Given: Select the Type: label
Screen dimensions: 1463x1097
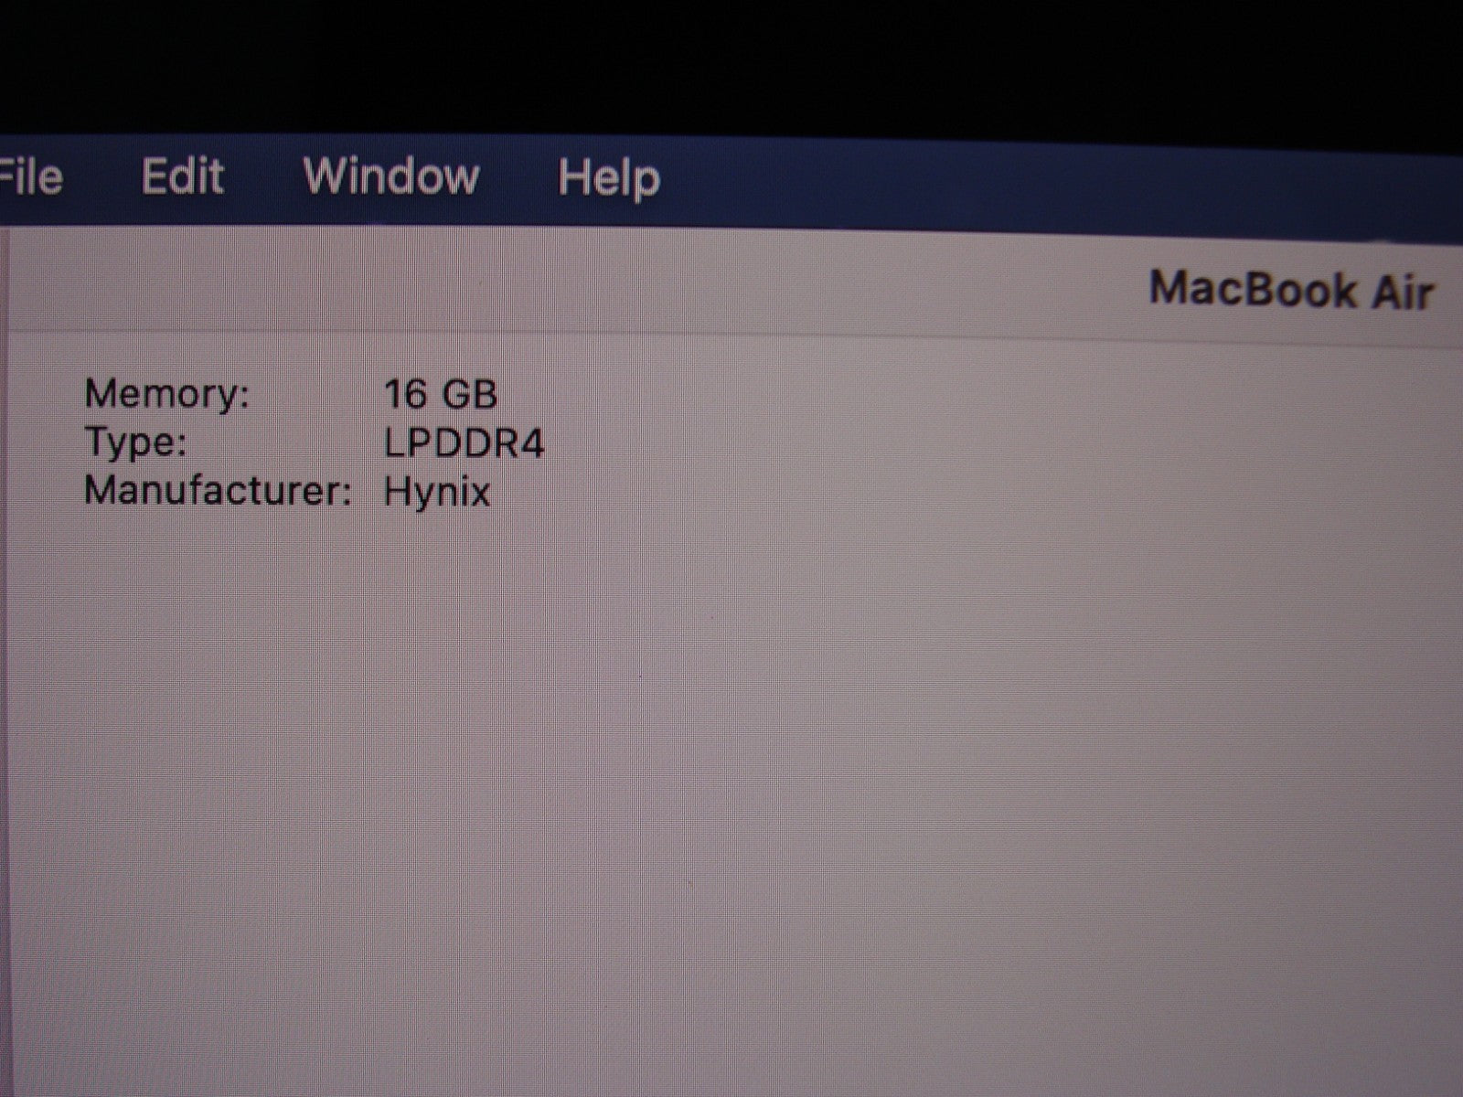Looking at the screenshot, I should (135, 442).
